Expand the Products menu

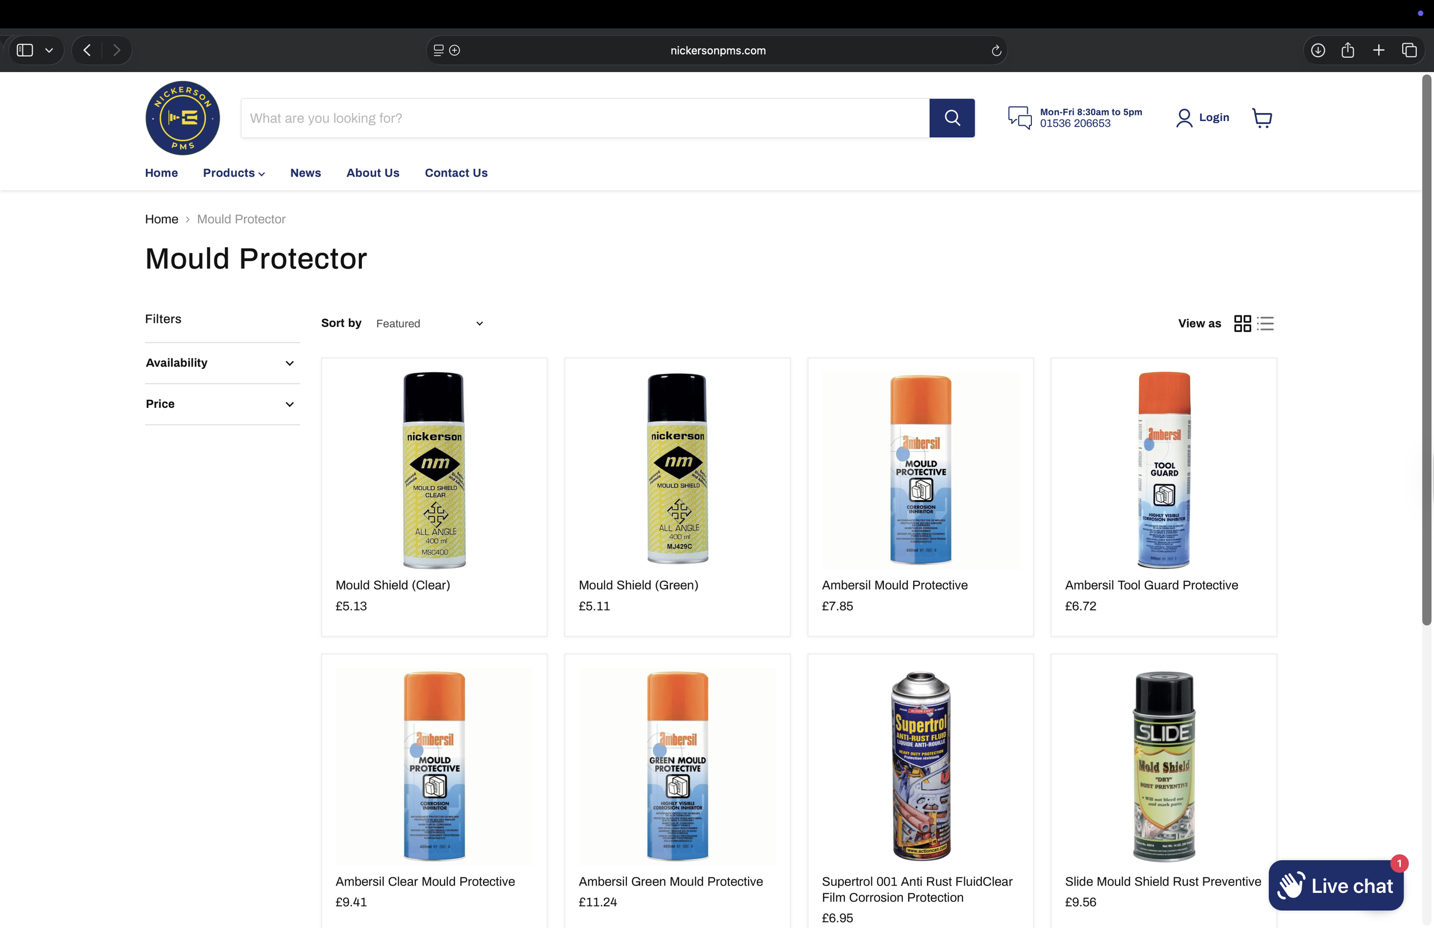click(234, 173)
